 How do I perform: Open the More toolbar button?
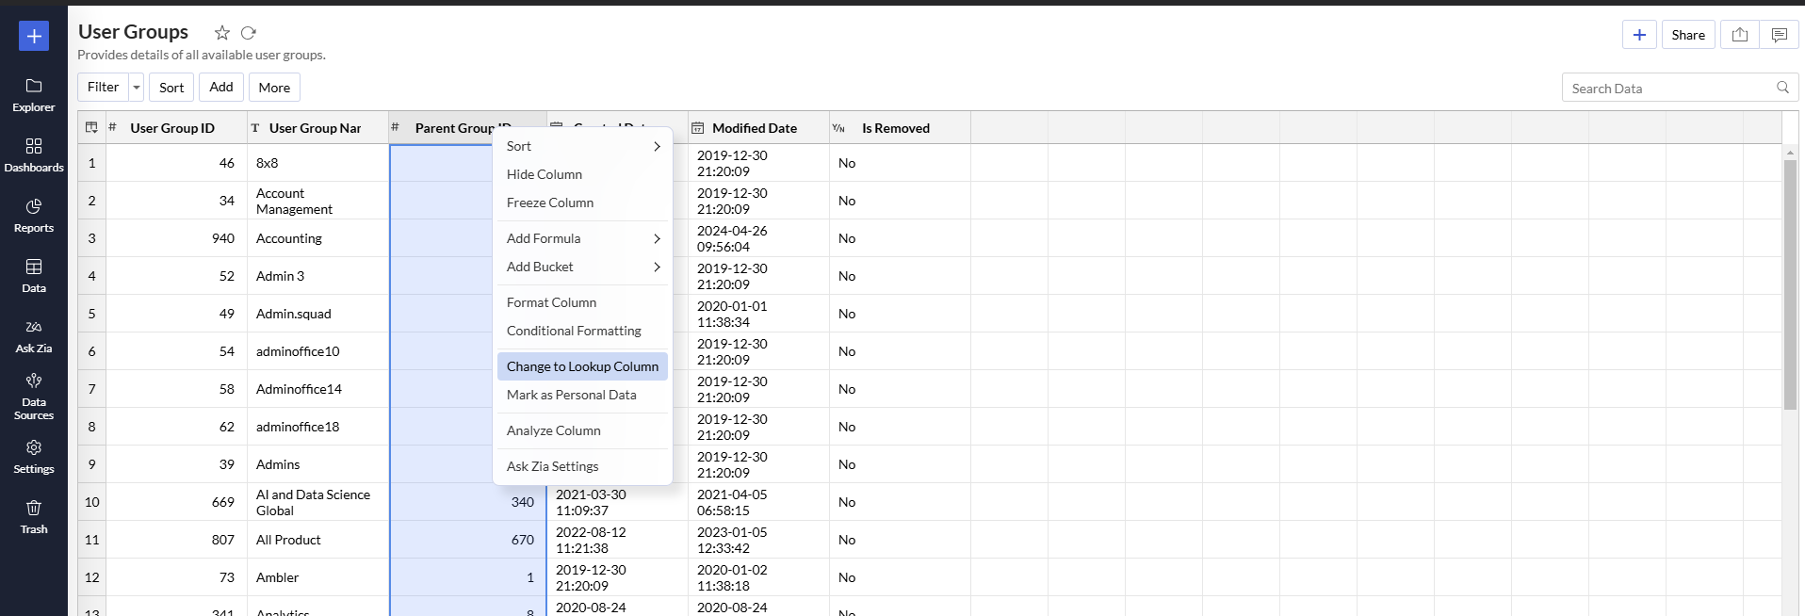pos(274,88)
